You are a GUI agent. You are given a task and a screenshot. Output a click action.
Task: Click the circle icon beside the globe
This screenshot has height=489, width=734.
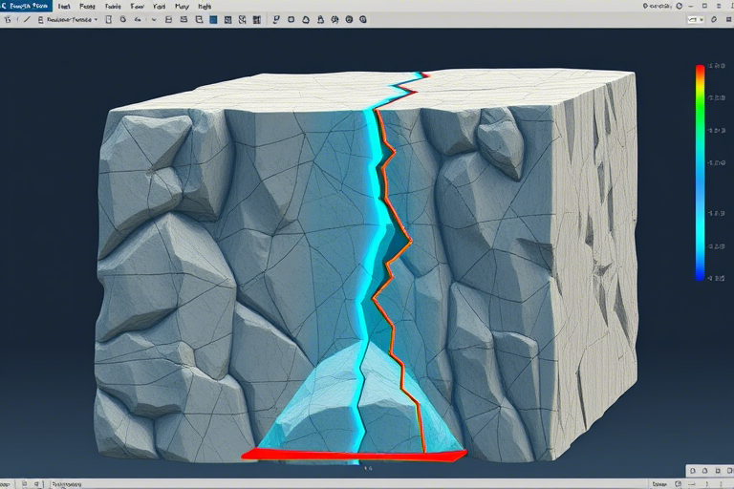[349, 20]
